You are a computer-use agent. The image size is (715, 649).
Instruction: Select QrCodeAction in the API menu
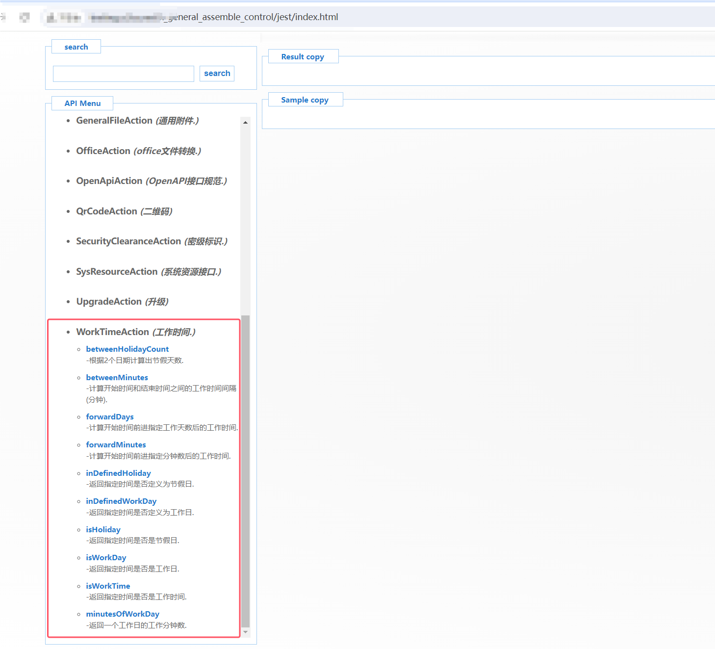click(106, 211)
